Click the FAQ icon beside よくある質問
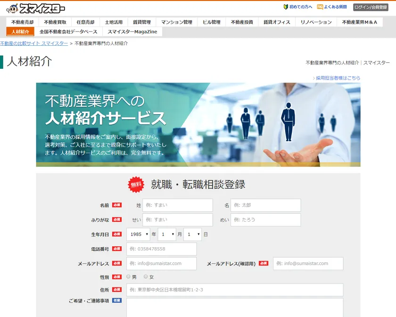This screenshot has width=396, height=317. pos(320,7)
